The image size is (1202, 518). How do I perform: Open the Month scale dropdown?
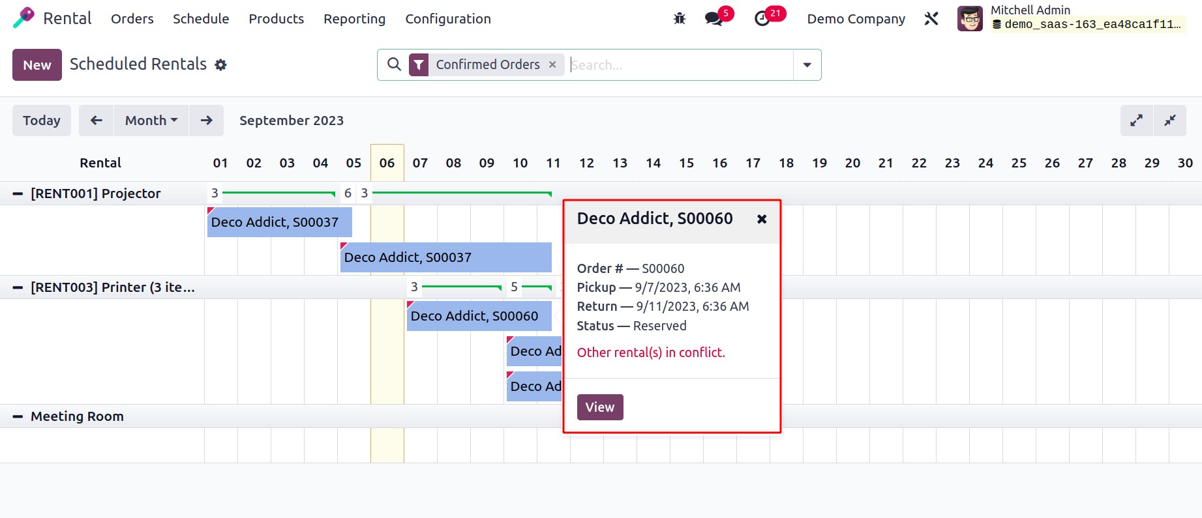(151, 121)
